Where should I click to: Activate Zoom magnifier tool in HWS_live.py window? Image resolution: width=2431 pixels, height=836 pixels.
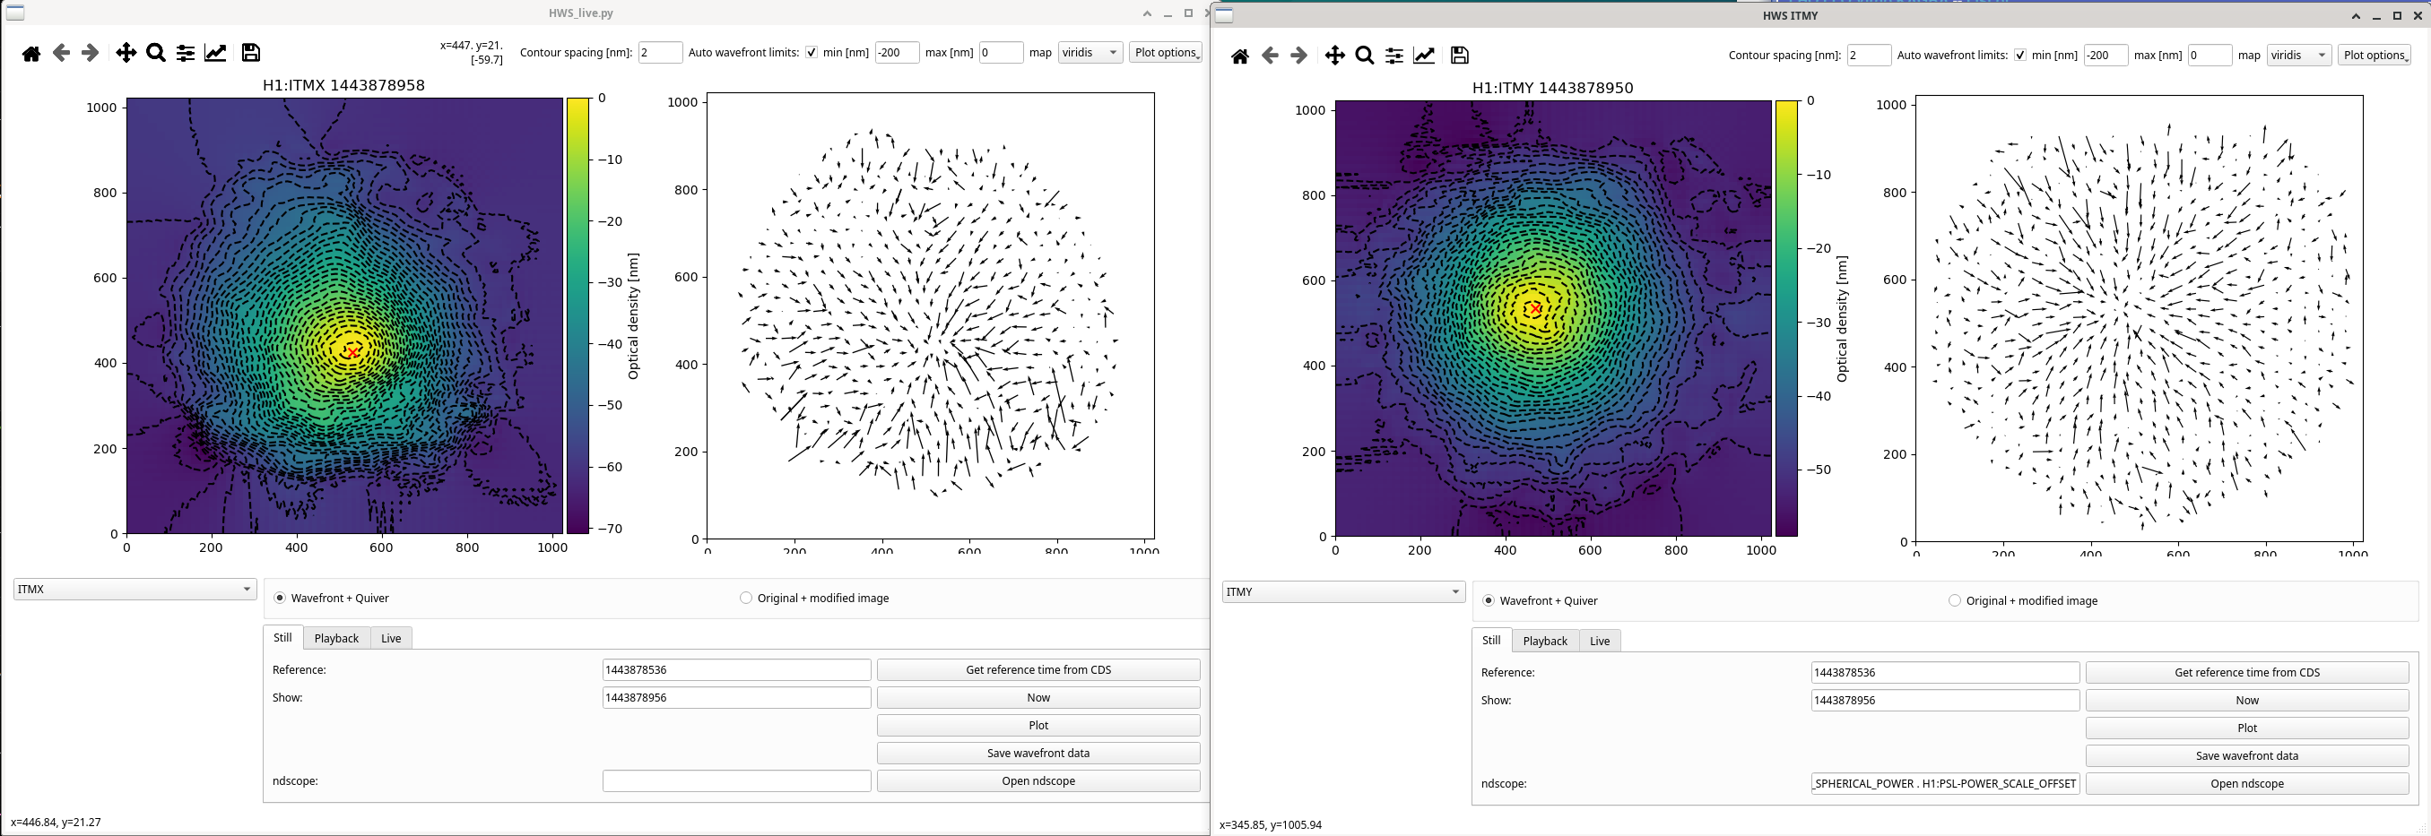156,54
